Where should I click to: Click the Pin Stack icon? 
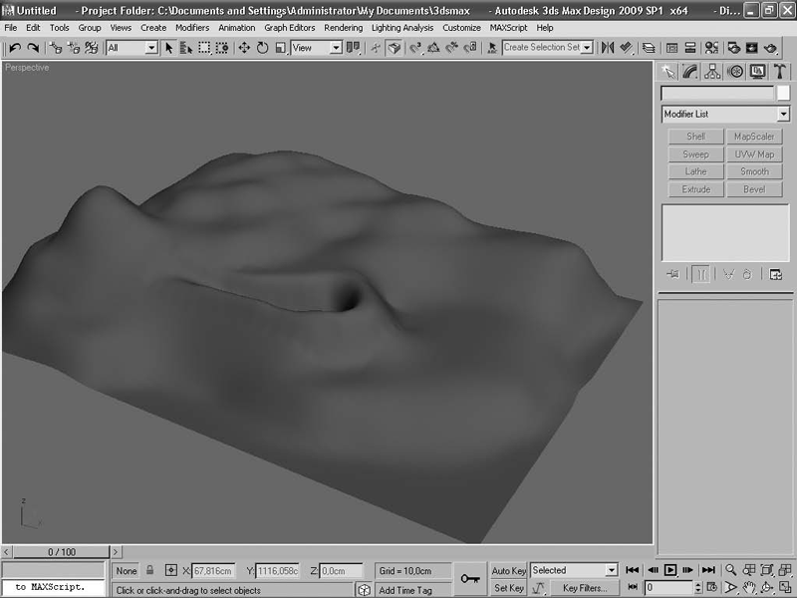pyautogui.click(x=674, y=274)
